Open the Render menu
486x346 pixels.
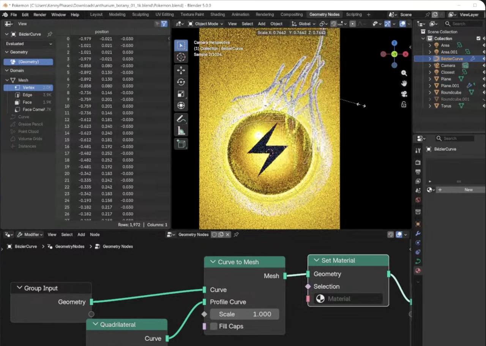[40, 14]
